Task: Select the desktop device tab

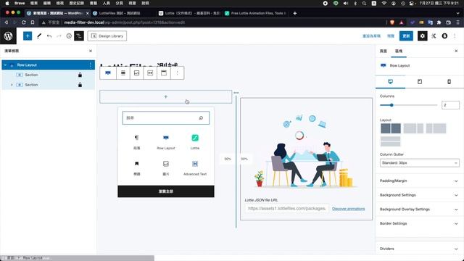Action: pos(390,82)
